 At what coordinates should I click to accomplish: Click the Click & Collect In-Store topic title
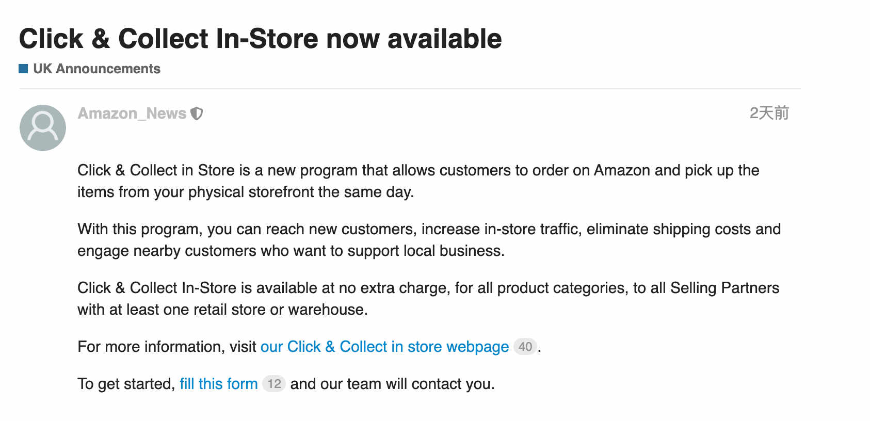[261, 39]
